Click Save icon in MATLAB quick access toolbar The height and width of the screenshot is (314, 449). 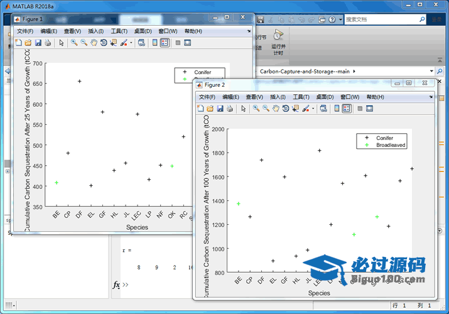point(260,19)
